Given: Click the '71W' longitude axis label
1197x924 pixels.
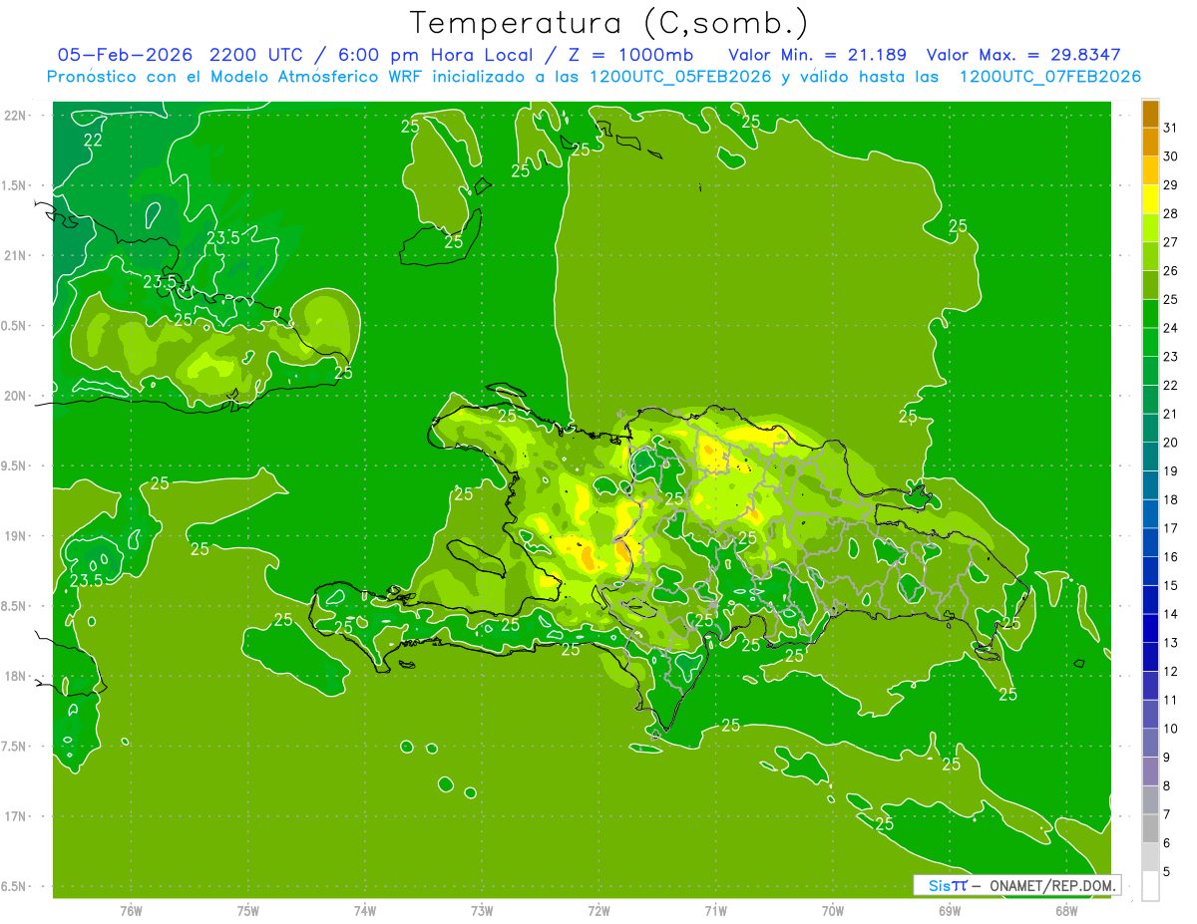Looking at the screenshot, I should tap(715, 910).
